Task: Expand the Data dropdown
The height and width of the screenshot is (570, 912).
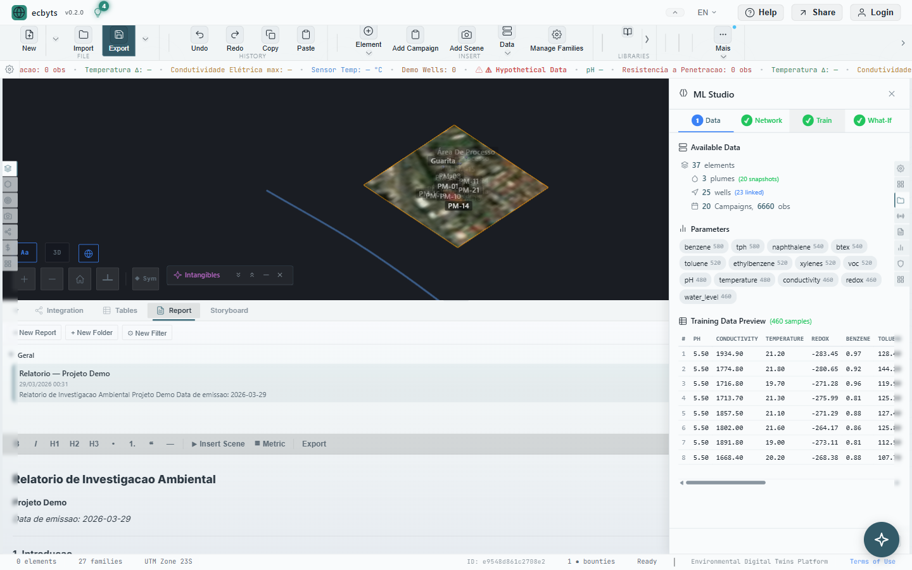Action: point(507,53)
